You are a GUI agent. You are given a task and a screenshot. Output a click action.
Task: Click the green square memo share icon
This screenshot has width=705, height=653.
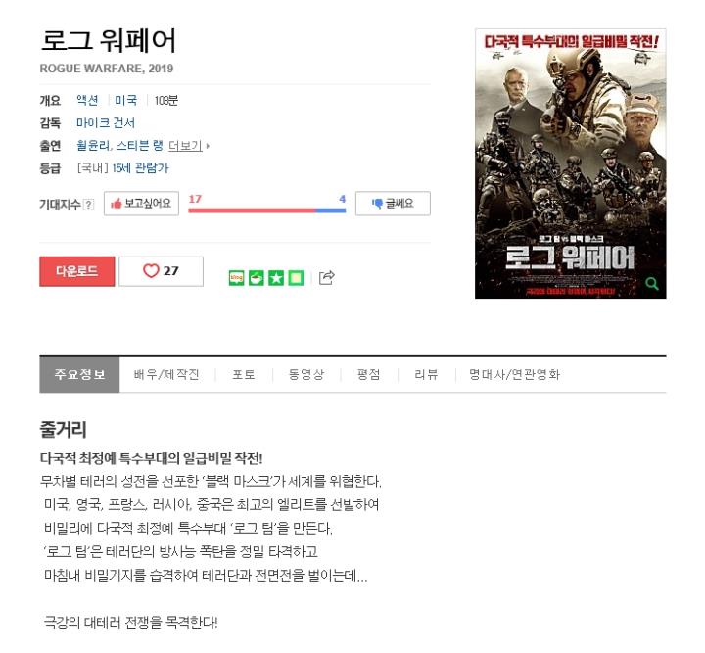296,278
